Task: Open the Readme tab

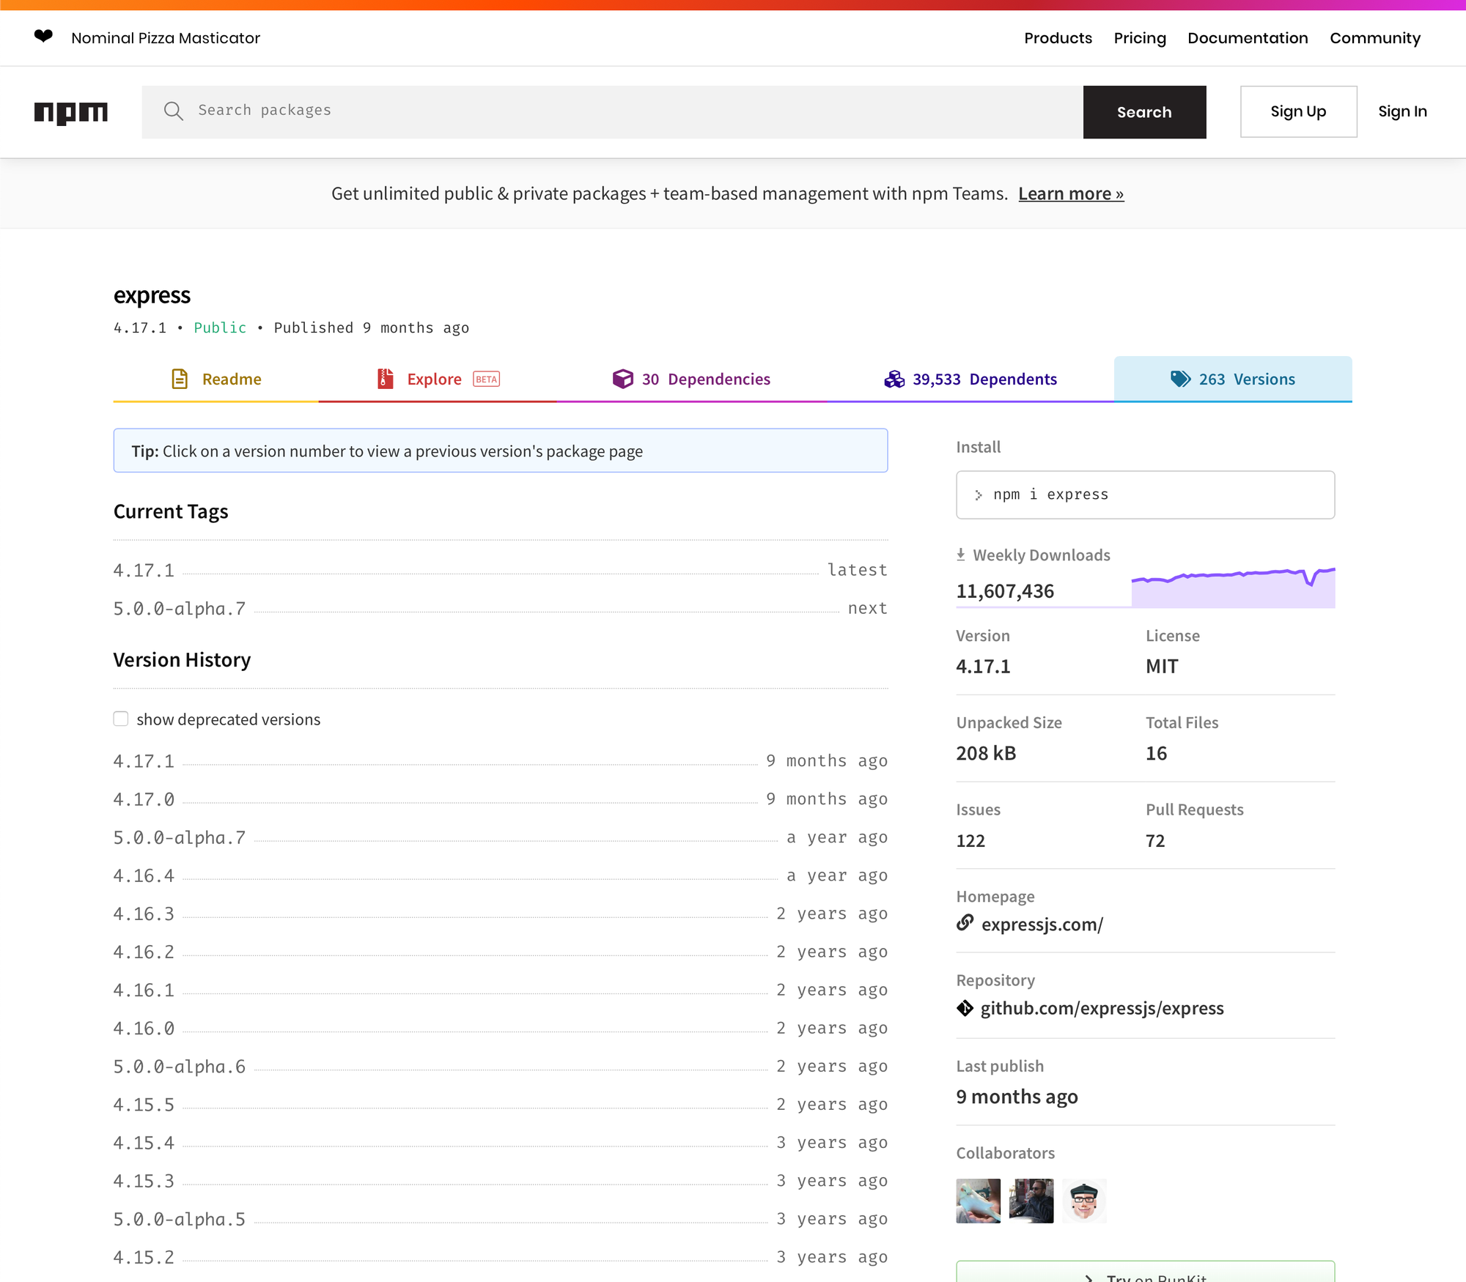Action: tap(216, 379)
